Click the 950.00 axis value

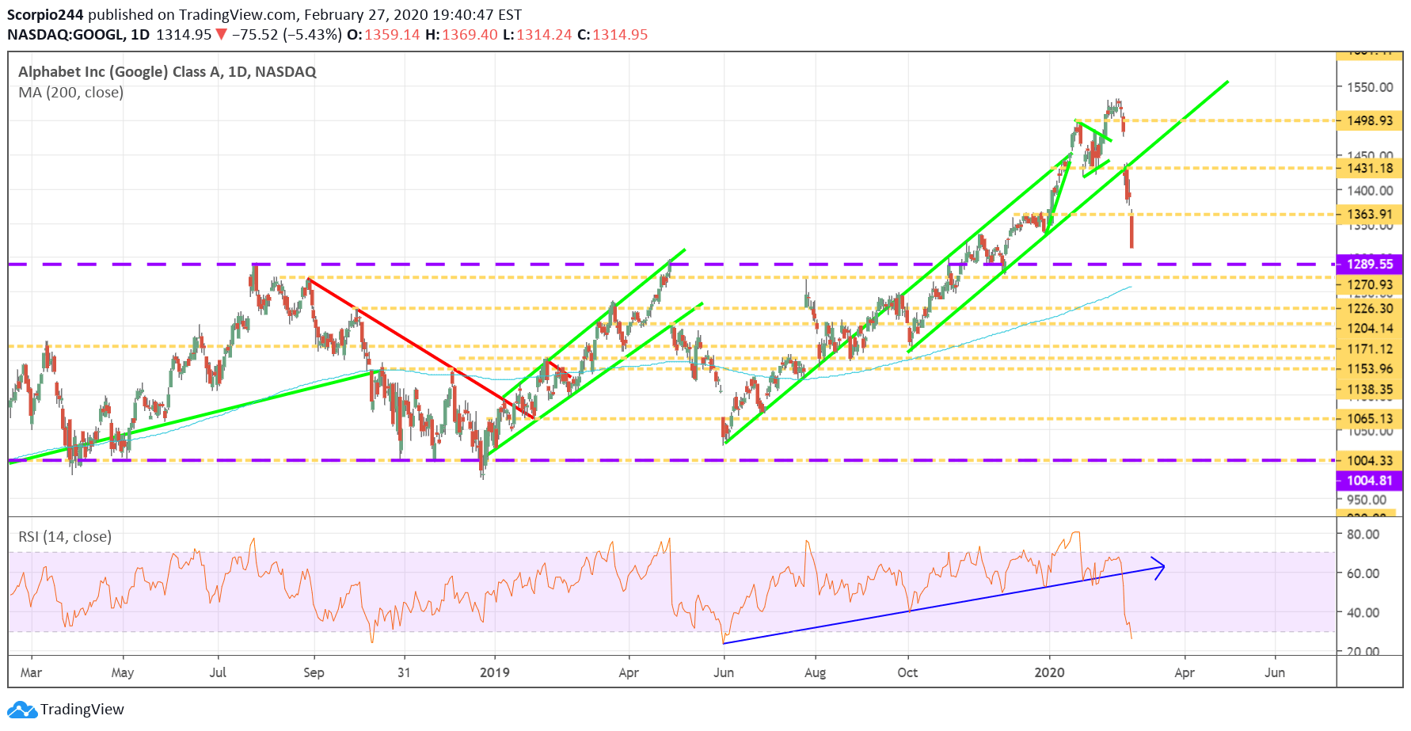(1367, 500)
